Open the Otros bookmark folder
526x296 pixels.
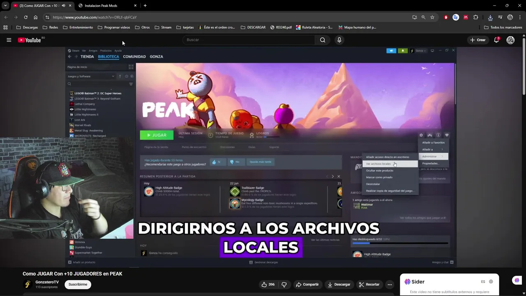[142, 28]
